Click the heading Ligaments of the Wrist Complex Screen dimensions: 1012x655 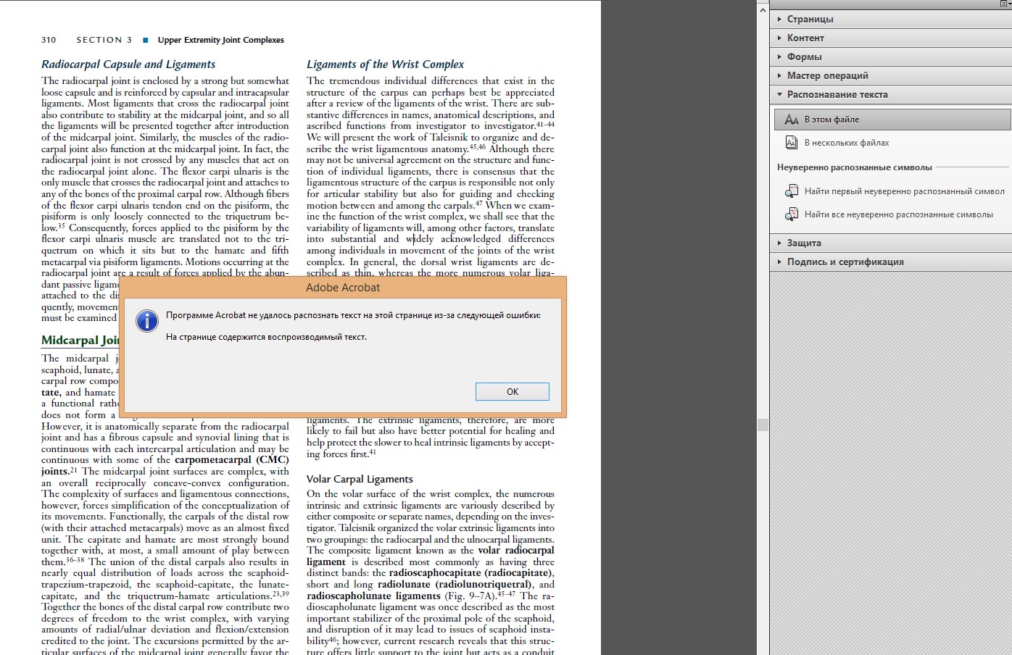point(385,64)
